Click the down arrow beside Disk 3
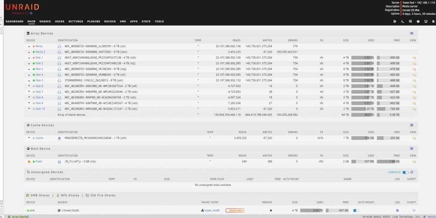 pos(29,69)
